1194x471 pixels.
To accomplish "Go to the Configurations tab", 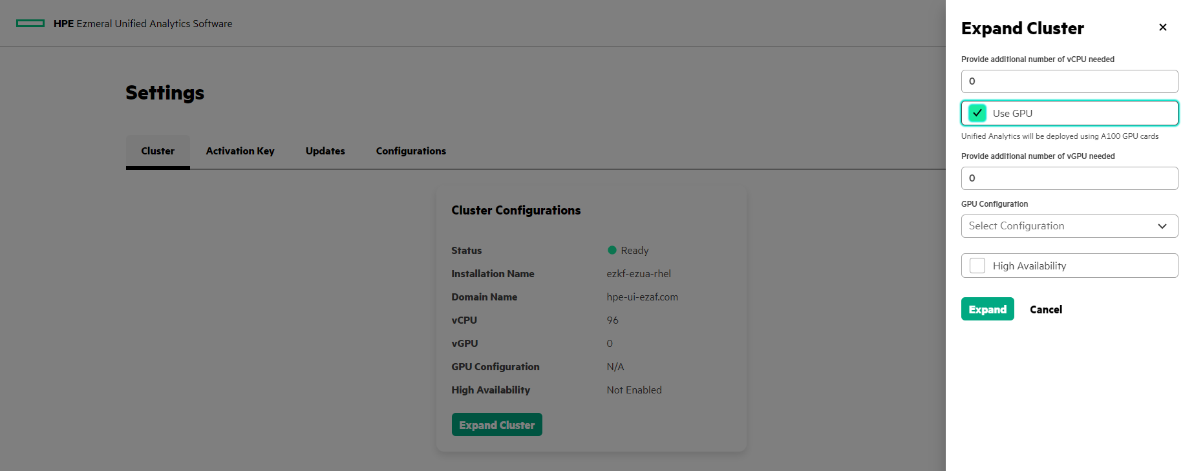I will coord(410,151).
